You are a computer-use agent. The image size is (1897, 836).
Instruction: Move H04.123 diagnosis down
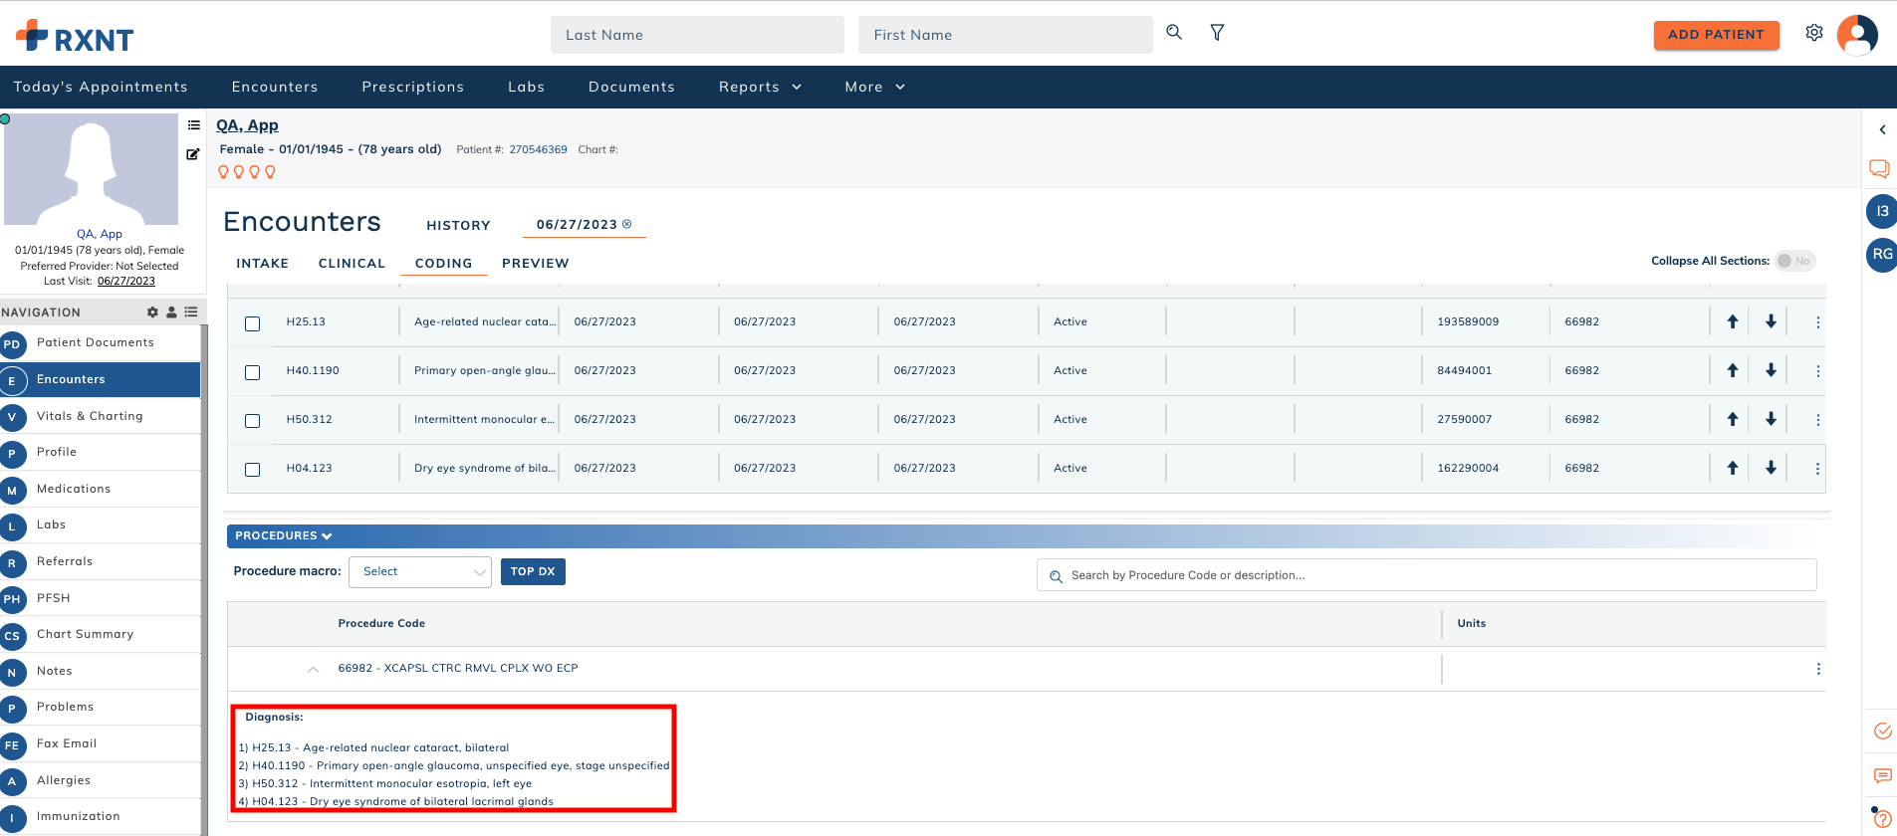pos(1771,468)
